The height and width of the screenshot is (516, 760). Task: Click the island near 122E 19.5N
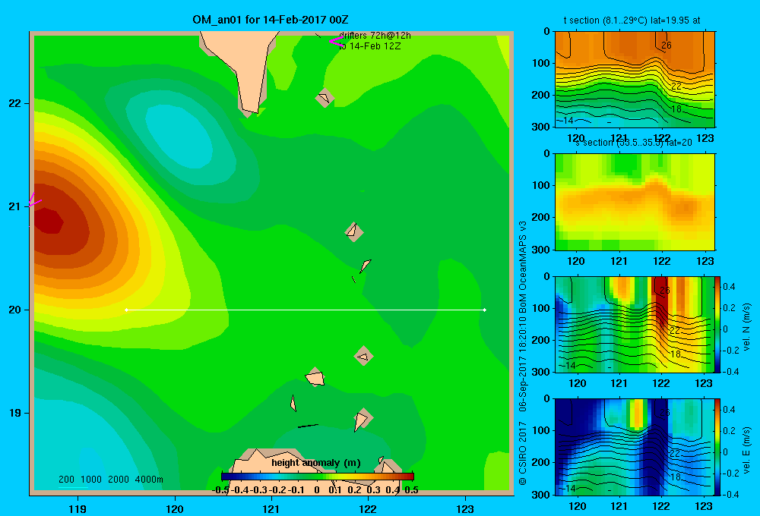(363, 356)
